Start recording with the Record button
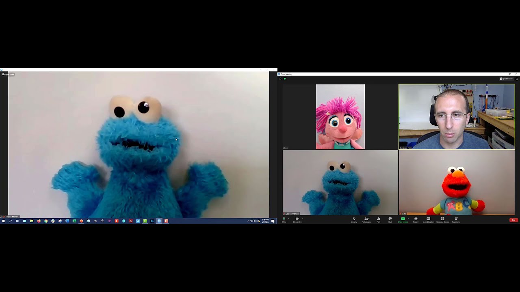This screenshot has height=292, width=520. pyautogui.click(x=416, y=219)
